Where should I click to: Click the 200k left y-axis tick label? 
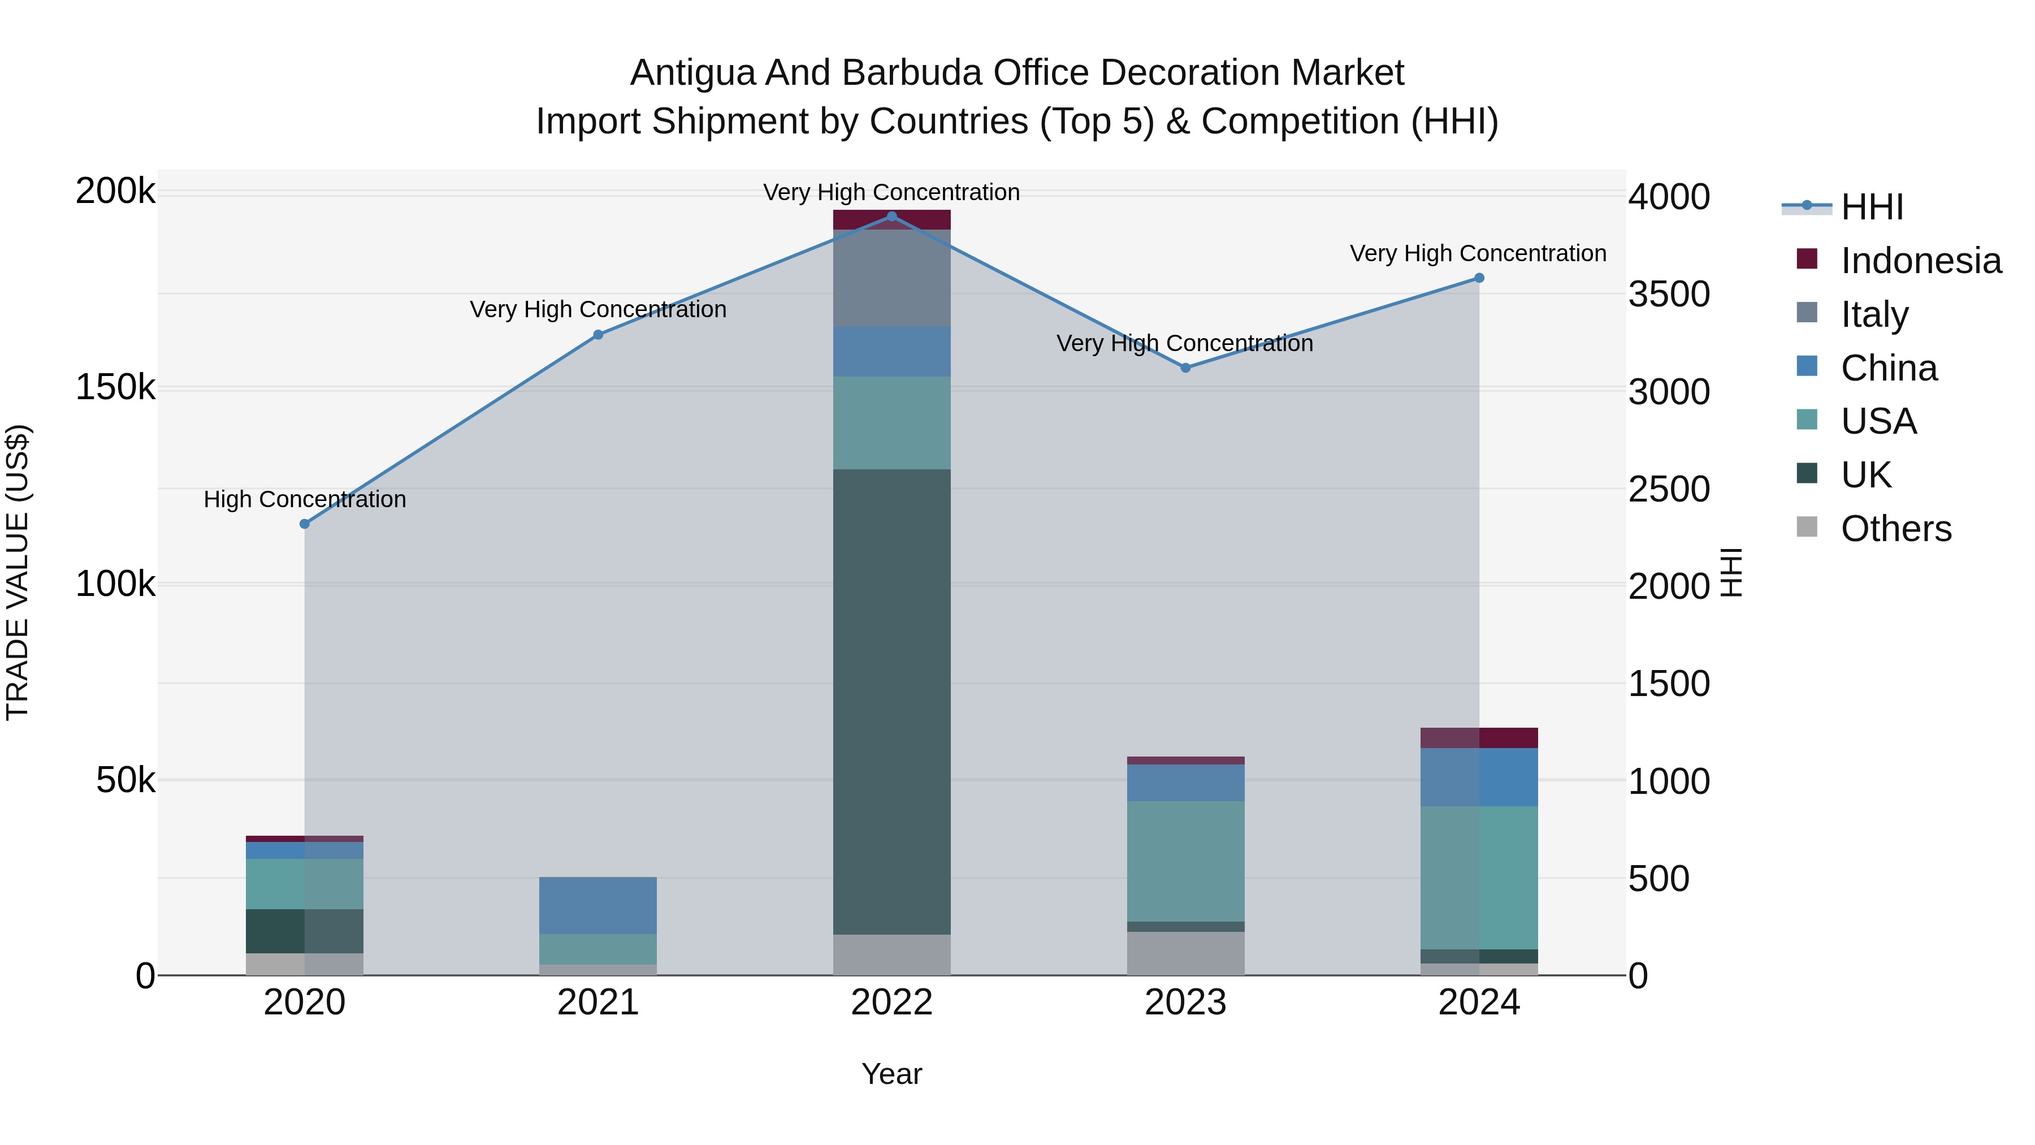click(x=116, y=191)
